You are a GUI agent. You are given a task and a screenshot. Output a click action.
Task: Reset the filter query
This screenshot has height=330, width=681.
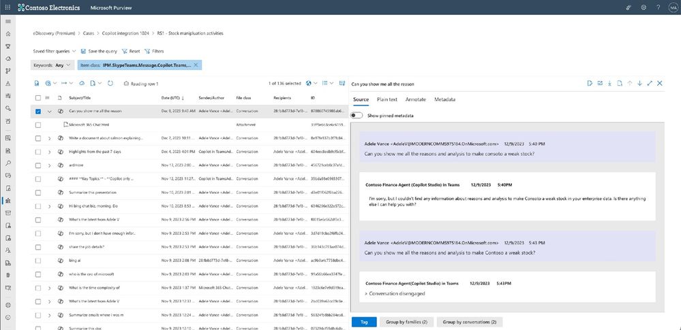(131, 51)
